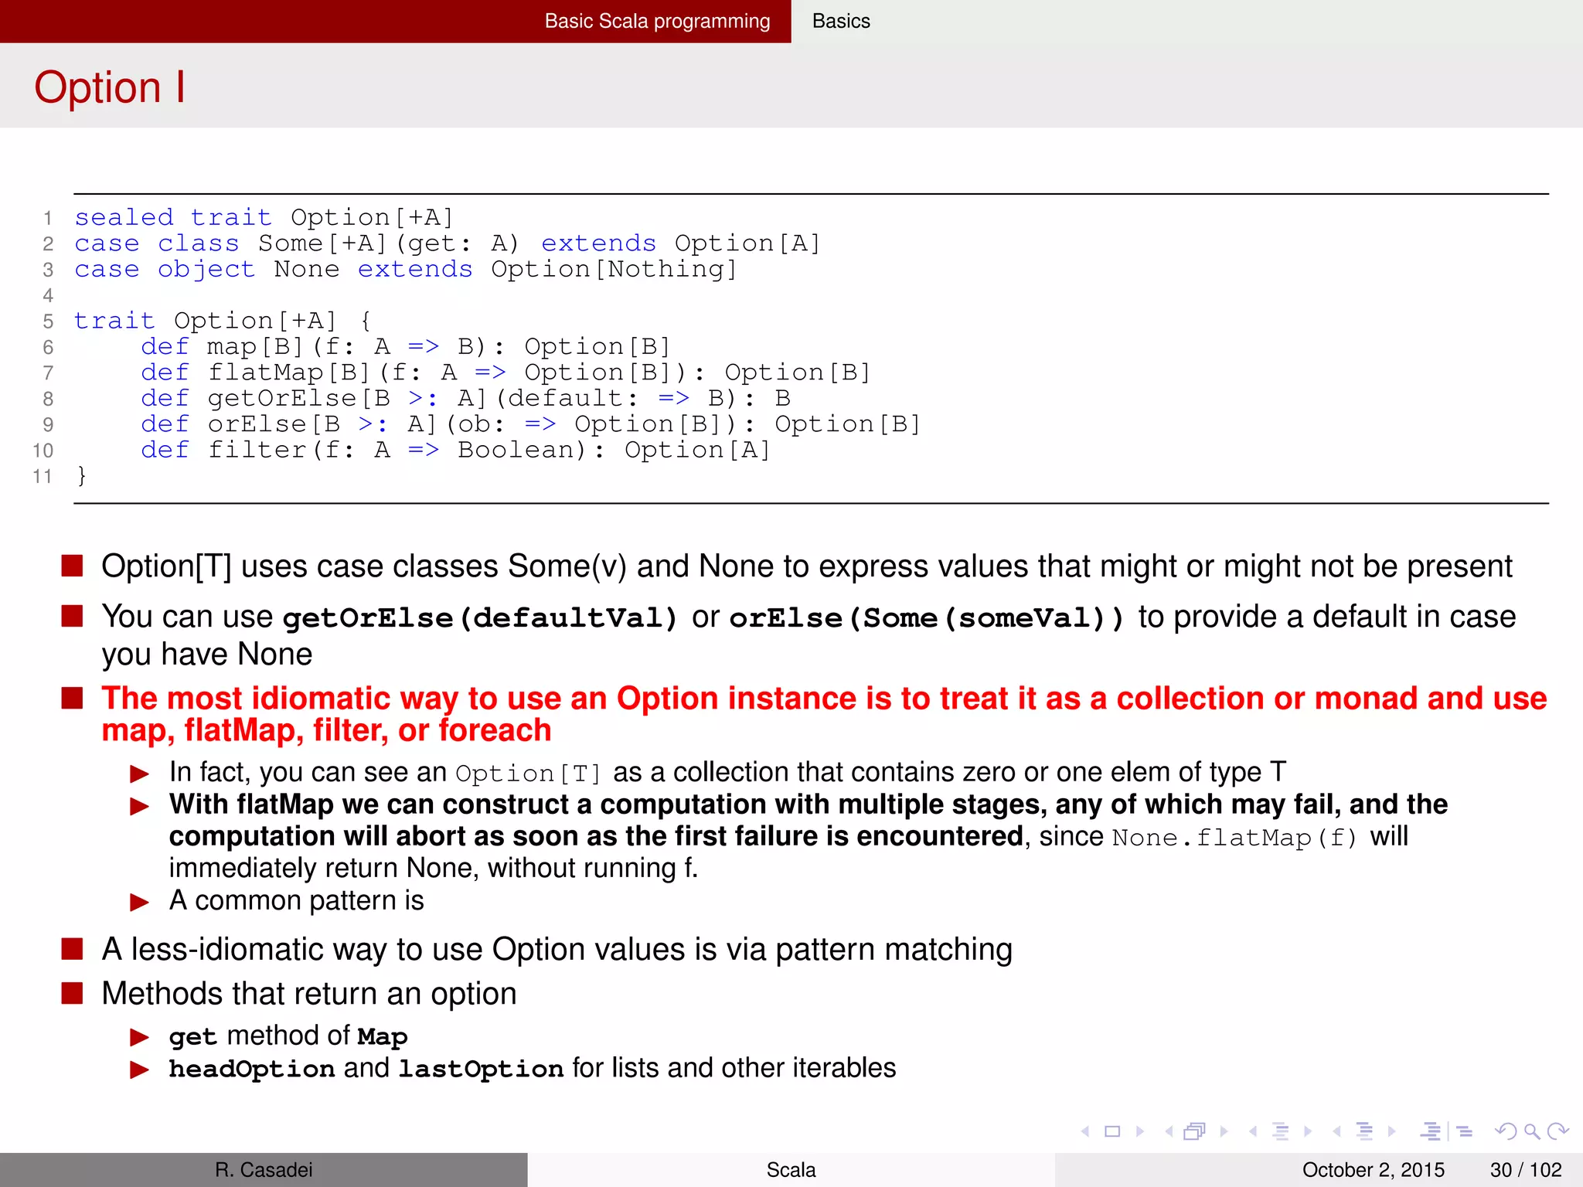Image resolution: width=1583 pixels, height=1187 pixels.
Task: Jump to next frame arrow after stacked-frames icon
Action: click(1224, 1131)
